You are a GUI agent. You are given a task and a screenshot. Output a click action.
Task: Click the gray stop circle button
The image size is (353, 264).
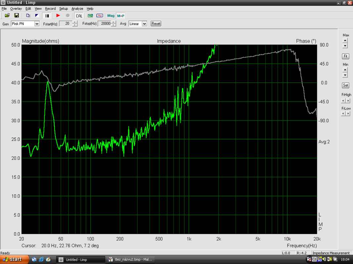pos(67,16)
